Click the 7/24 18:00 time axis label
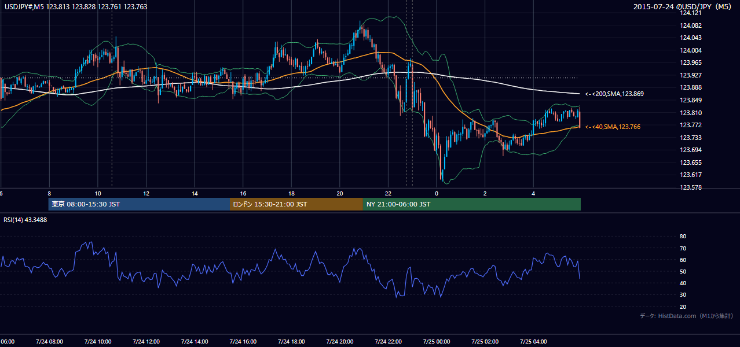740x347 pixels. (291, 342)
